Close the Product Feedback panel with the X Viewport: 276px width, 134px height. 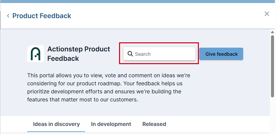coord(267,14)
